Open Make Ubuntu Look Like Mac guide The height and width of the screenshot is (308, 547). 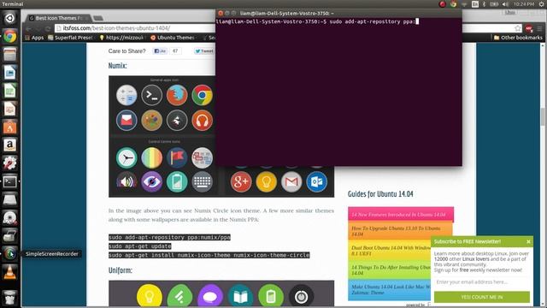click(390, 289)
